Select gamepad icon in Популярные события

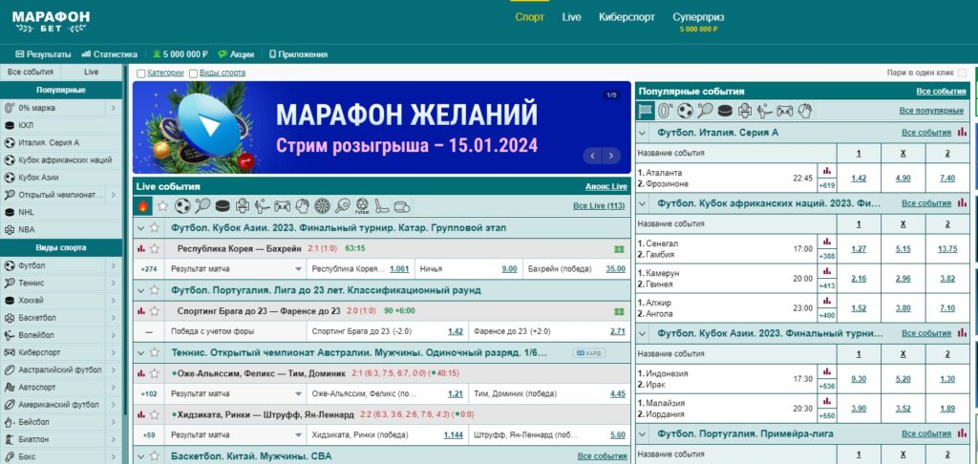click(x=784, y=111)
